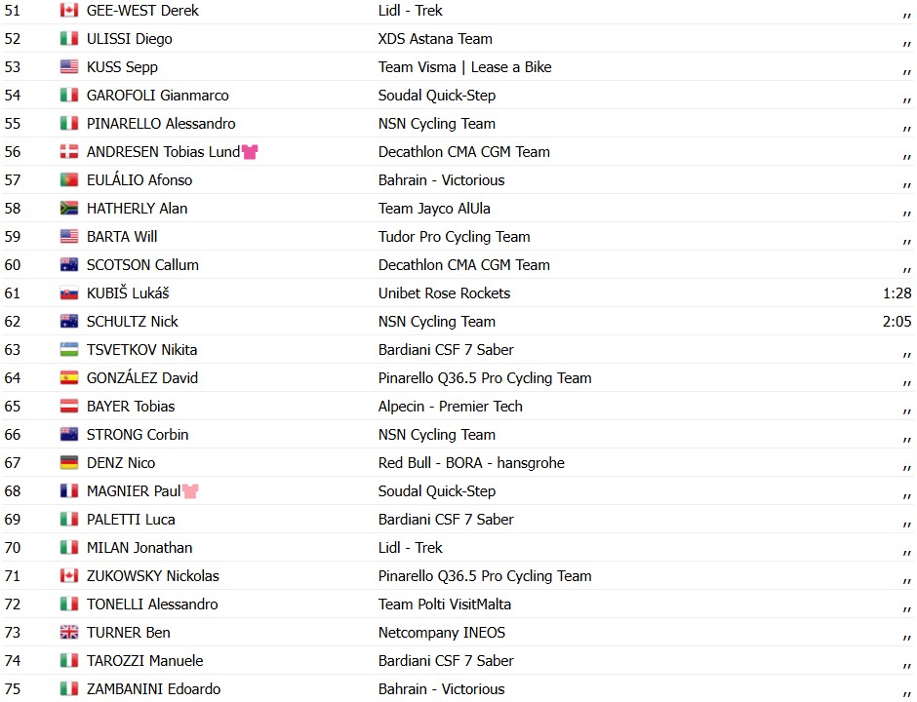Open Decathlon CMA CGM Team in row 56

[463, 152]
